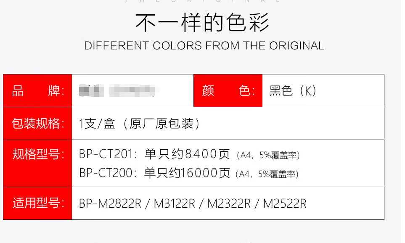
Task: Click the second A4，5%覆盖率 note
Action: coord(267,174)
